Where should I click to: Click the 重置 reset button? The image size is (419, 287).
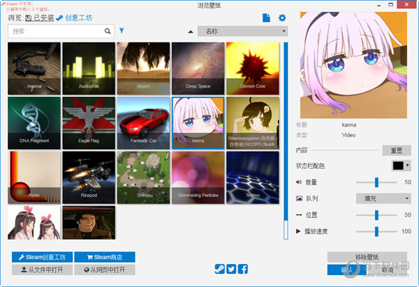click(x=397, y=150)
